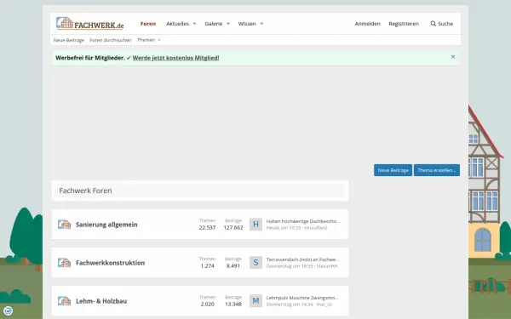Screen dimensions: 511x319
Task: Open user avatar M in Lehm- & Holzbau row
Action: (255, 301)
